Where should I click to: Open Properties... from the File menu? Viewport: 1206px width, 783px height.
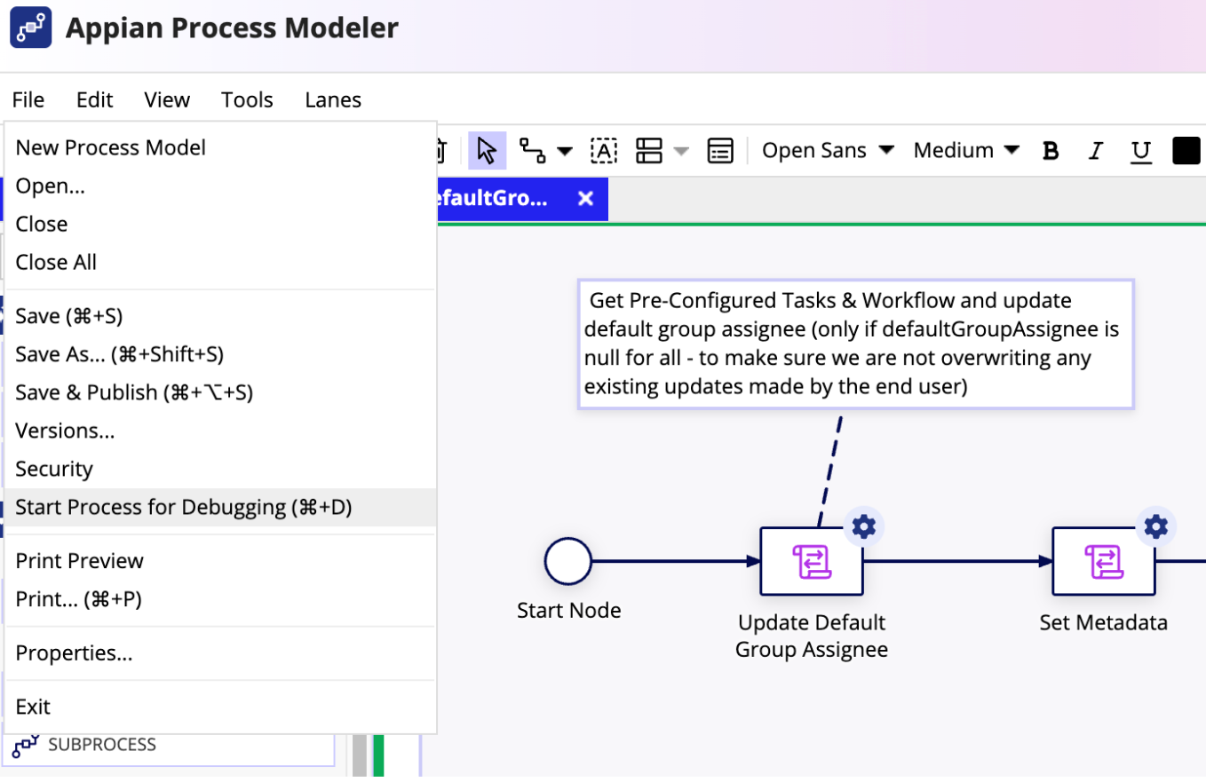click(x=220, y=653)
